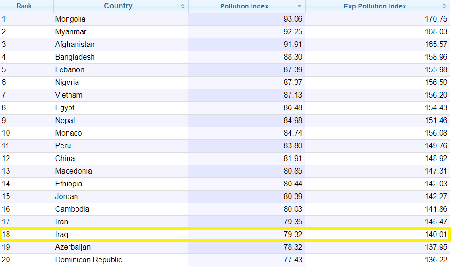Image resolution: width=451 pixels, height=268 pixels.
Task: Click the Exp Pollution Index sort arrows icon
Action: [x=444, y=6]
